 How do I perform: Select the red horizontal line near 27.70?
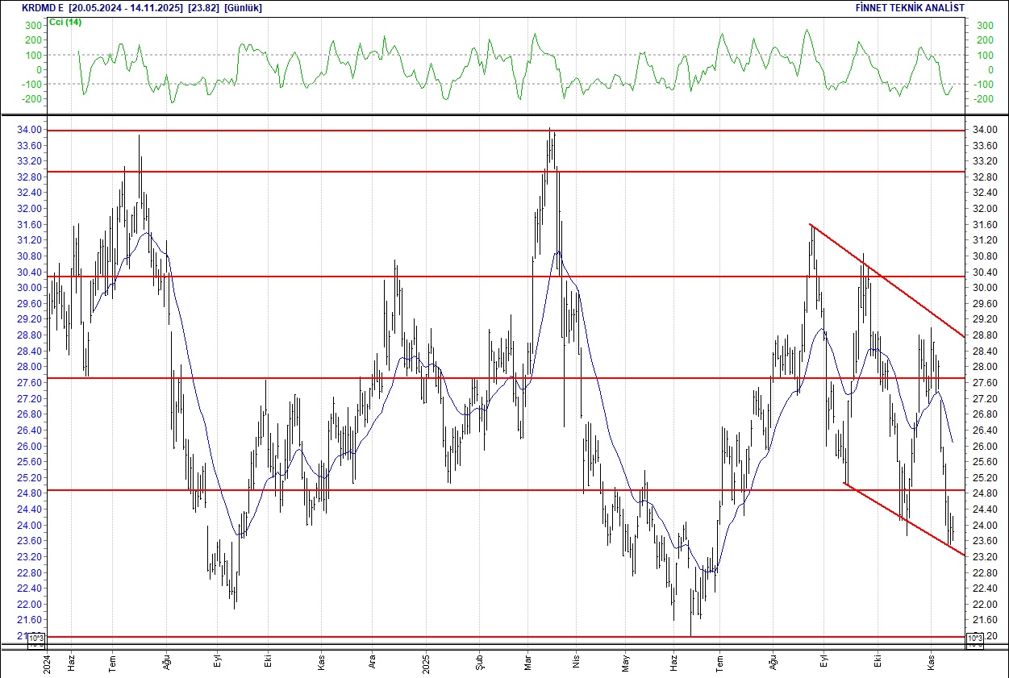[323, 377]
